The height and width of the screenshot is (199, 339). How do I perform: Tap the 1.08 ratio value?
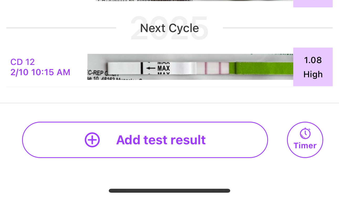click(x=313, y=60)
